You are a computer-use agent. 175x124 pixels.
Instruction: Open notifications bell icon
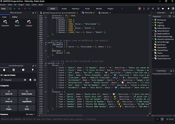[168, 8]
